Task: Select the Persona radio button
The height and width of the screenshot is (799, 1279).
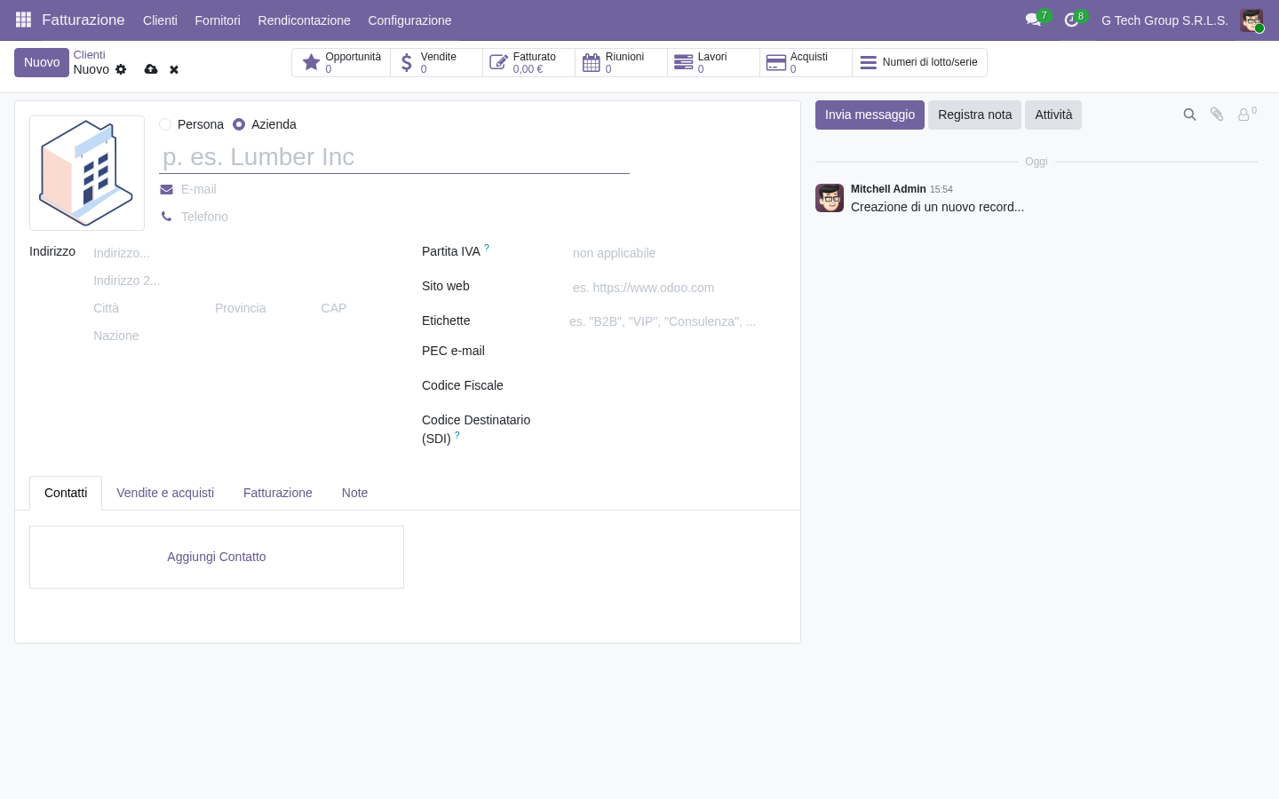Action: pos(165,124)
